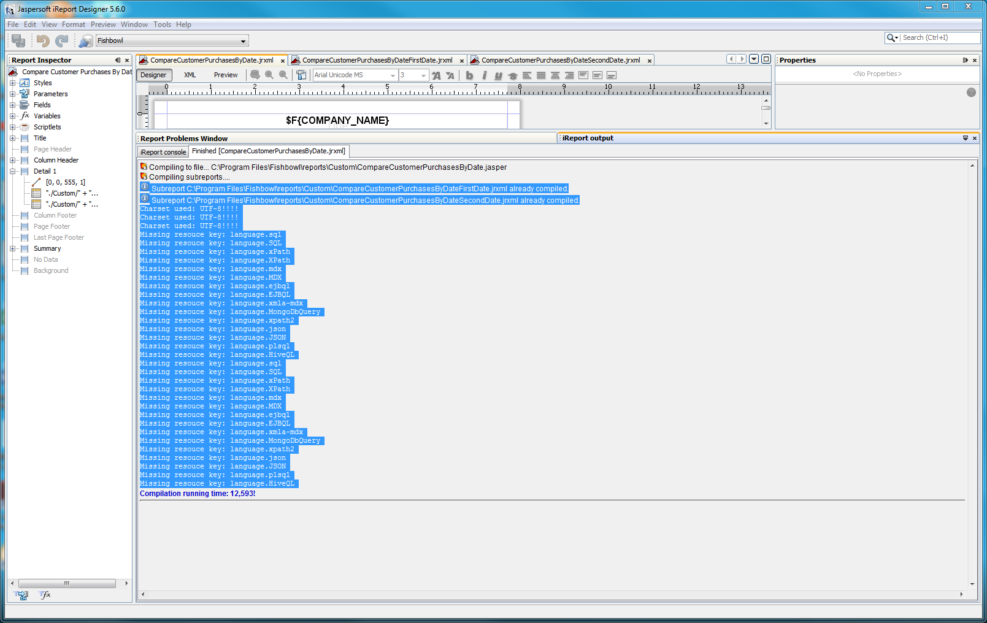Align text to vertical middle
Image resolution: width=987 pixels, height=623 pixels.
click(x=597, y=75)
